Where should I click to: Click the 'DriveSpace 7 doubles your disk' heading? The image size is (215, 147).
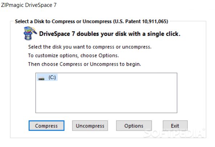coord(110,34)
